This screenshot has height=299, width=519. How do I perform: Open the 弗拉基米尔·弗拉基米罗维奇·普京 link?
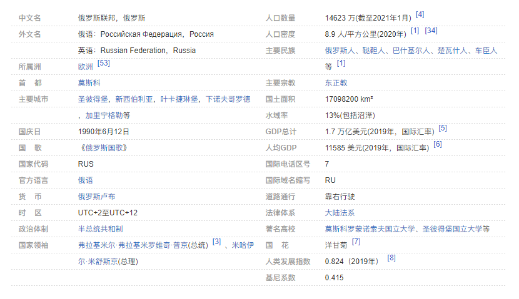133,245
